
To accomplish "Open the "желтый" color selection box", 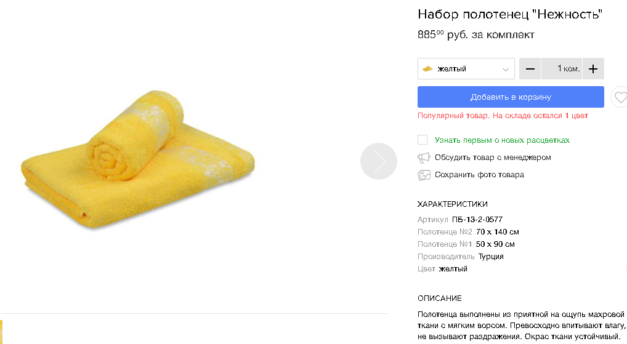I will point(466,69).
